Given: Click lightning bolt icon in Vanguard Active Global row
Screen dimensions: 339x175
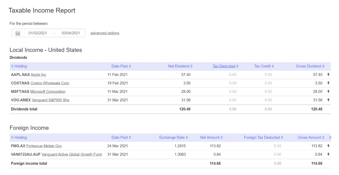Looking at the screenshot, I should (x=328, y=154).
